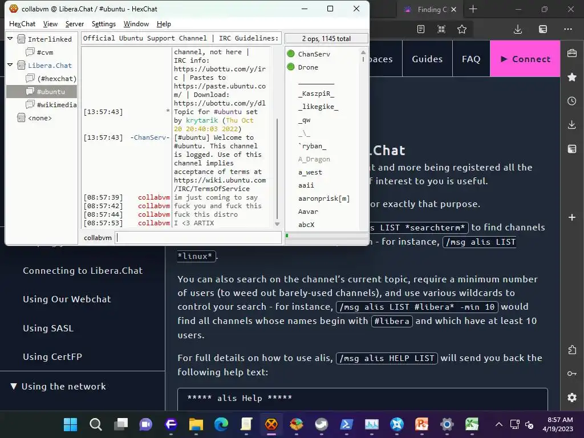Bookmark this page with star icon
584x438 pixels.
462,29
